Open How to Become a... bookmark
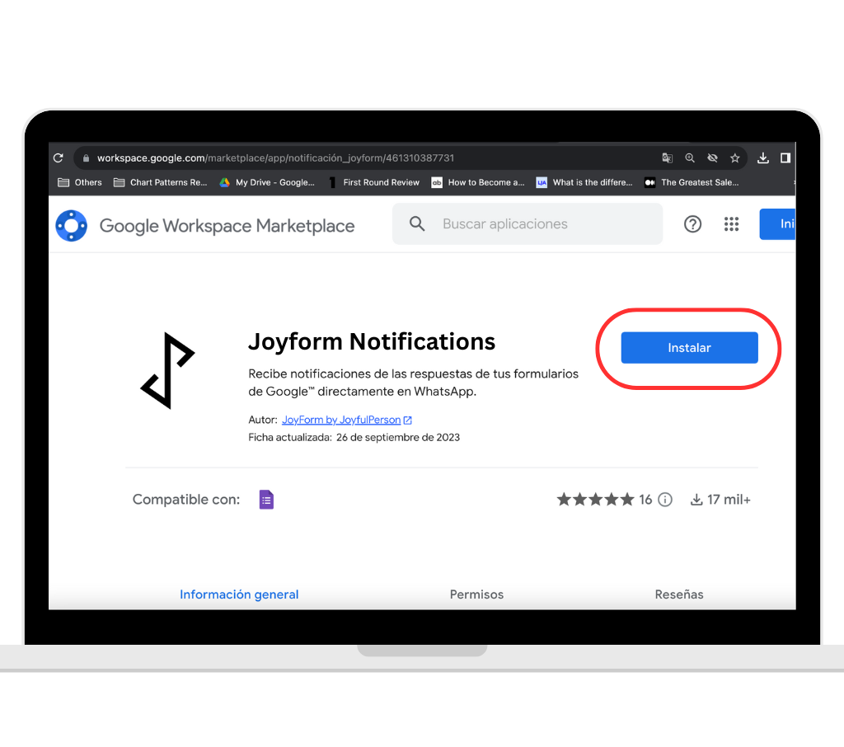 [x=478, y=182]
